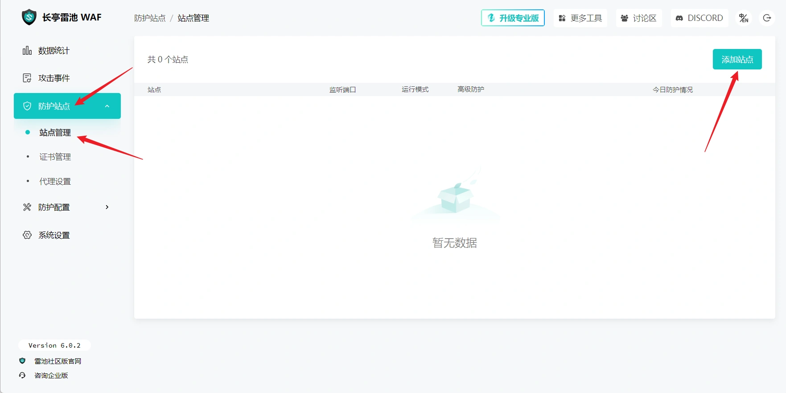Open the DISCORD link
786x393 pixels.
click(x=699, y=18)
